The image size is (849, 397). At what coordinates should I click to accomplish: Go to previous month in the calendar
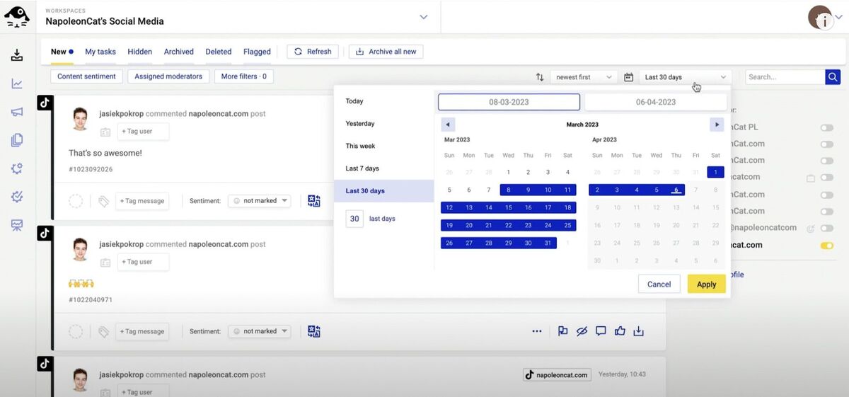pyautogui.click(x=448, y=125)
